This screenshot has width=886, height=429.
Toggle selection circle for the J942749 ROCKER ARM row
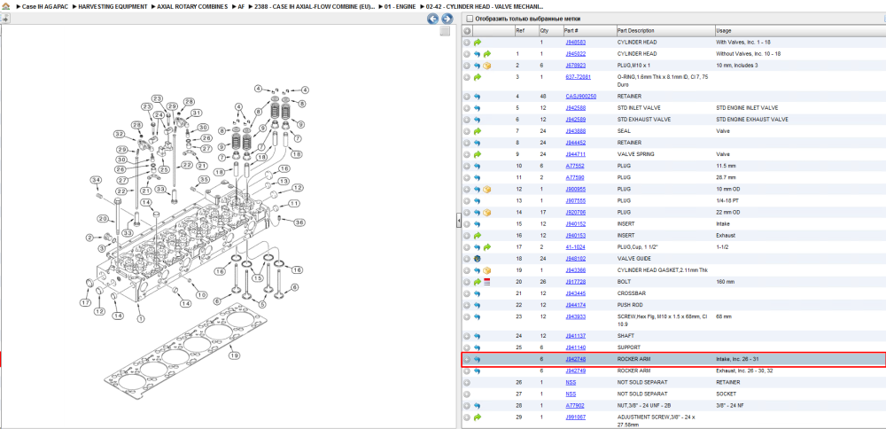tap(467, 370)
